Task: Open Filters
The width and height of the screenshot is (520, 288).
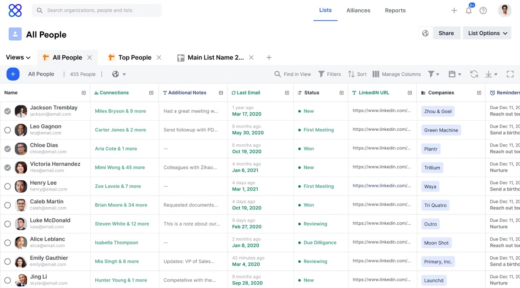Action: click(329, 74)
